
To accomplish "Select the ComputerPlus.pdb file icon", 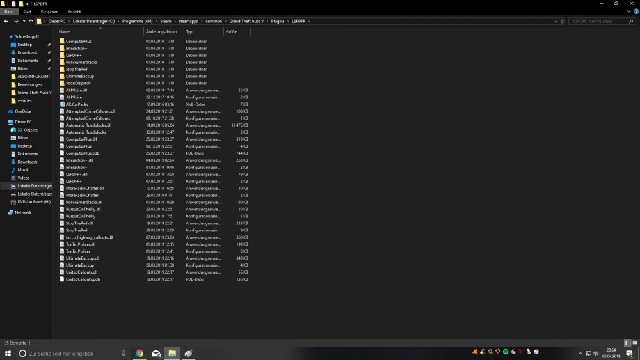I will coord(62,153).
